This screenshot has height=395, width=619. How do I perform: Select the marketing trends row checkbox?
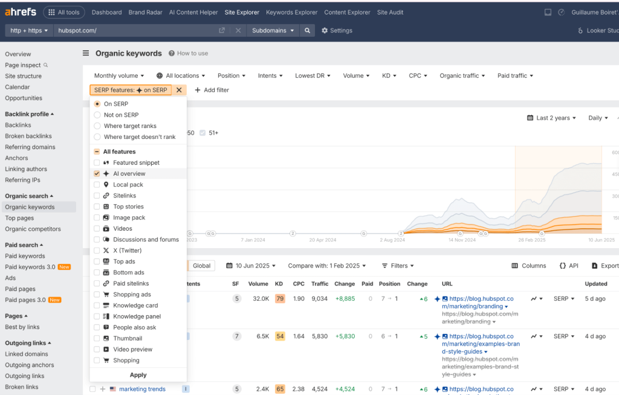pos(92,389)
